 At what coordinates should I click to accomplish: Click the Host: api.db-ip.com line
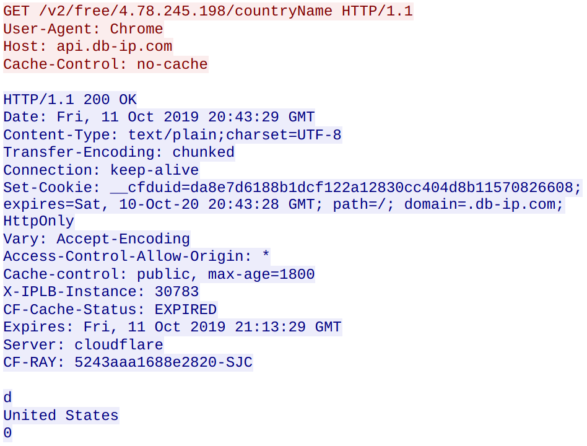tap(87, 46)
